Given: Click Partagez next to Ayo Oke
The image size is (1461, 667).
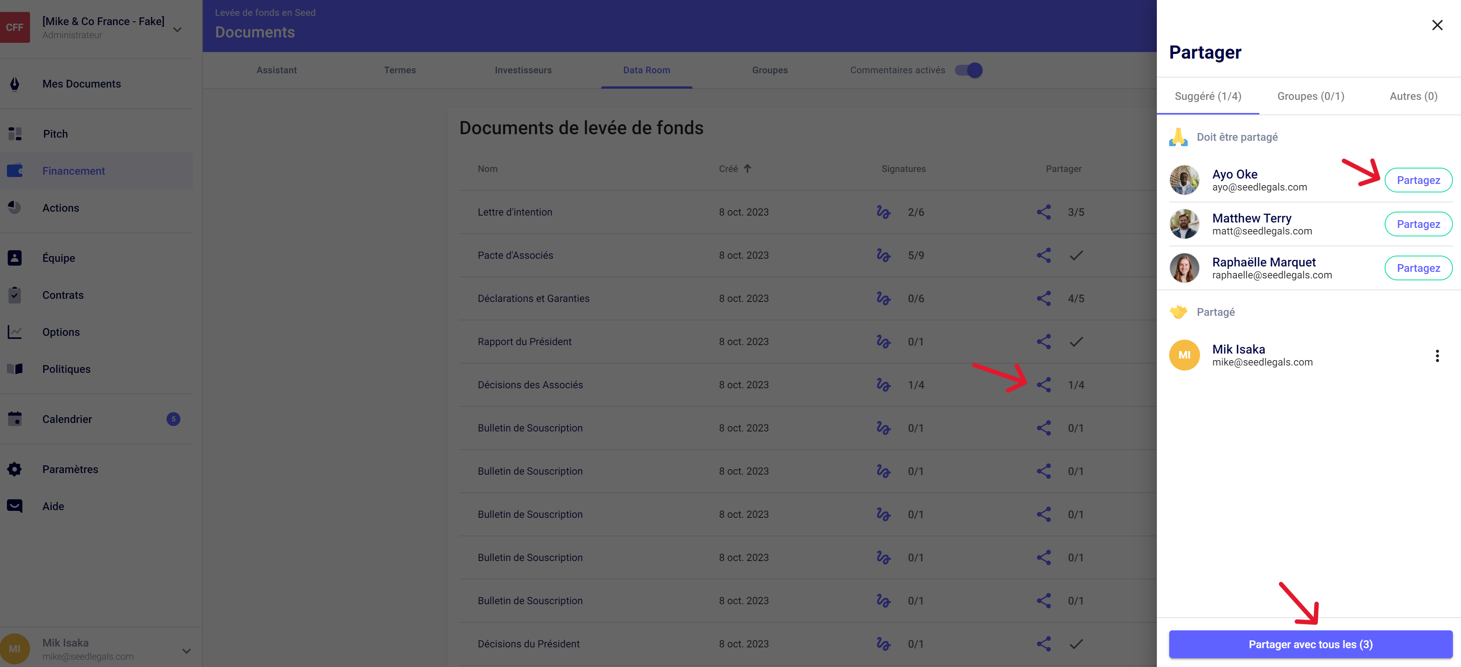Looking at the screenshot, I should tap(1418, 180).
